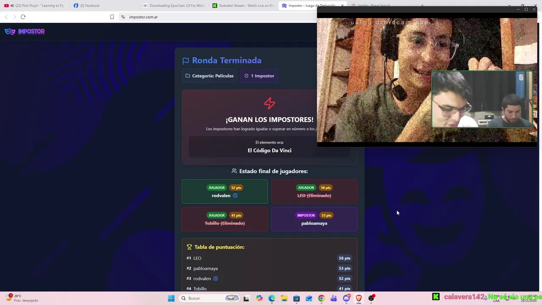
Task: Click the Buscar taskbar search box
Action: 210,298
